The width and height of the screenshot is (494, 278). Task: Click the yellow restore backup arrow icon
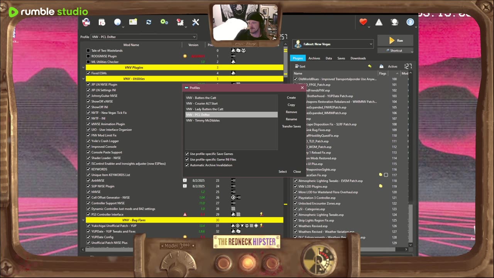click(x=369, y=66)
